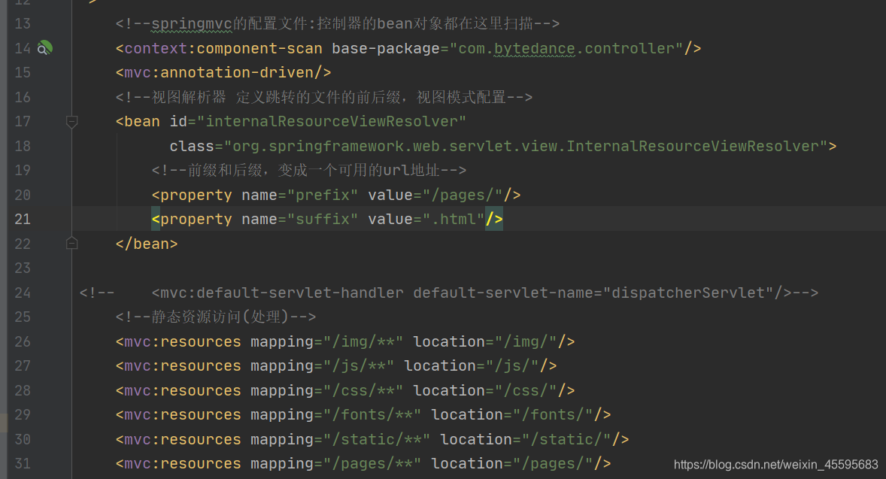886x479 pixels.
Task: Click the view resolver comment on line 16
Action: click(323, 97)
